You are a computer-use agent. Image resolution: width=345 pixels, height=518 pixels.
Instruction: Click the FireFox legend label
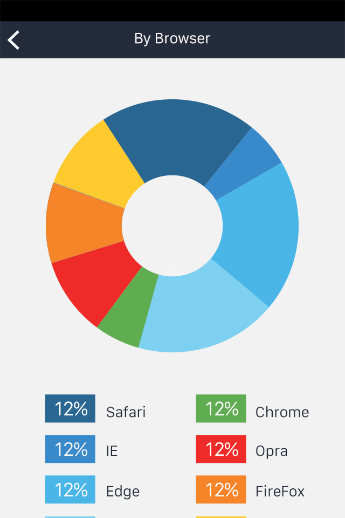coord(279,491)
